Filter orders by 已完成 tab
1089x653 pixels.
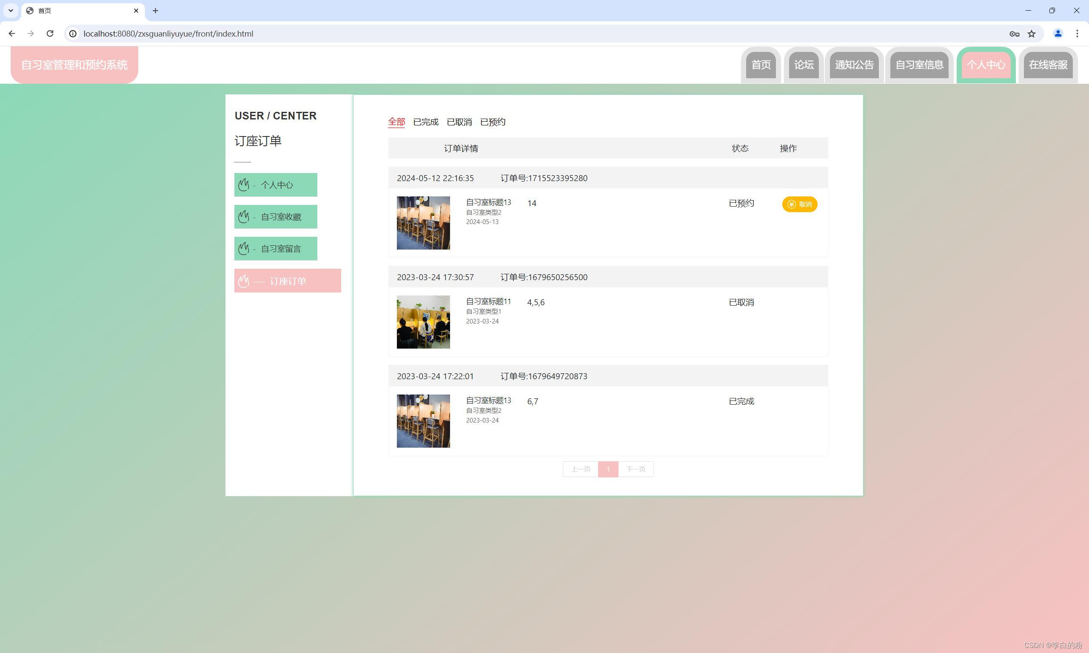pyautogui.click(x=426, y=122)
